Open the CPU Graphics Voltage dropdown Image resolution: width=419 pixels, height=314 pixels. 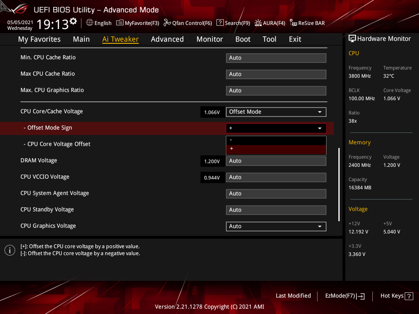[x=276, y=226]
